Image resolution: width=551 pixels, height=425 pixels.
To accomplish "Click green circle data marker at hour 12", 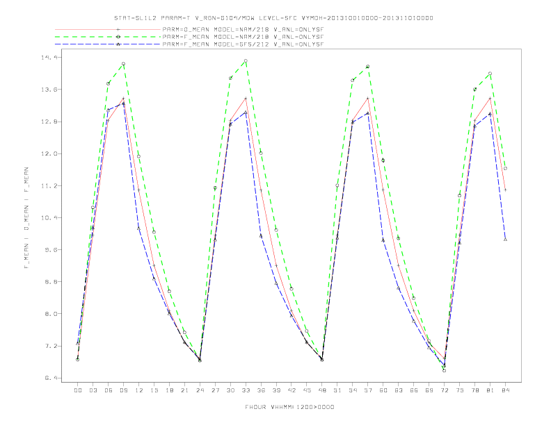I will (139, 156).
